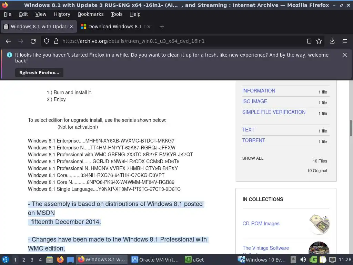The height and width of the screenshot is (265, 353).
Task: Launch Firefox from the taskbar quick launcher
Action: point(60,259)
